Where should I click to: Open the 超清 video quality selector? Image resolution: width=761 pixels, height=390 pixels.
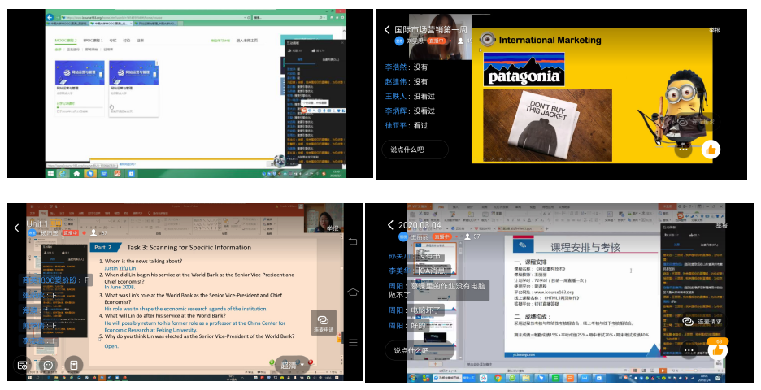coord(293,366)
